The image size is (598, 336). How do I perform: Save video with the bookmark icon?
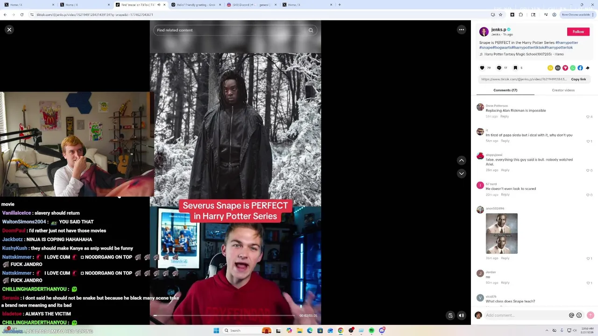(515, 68)
